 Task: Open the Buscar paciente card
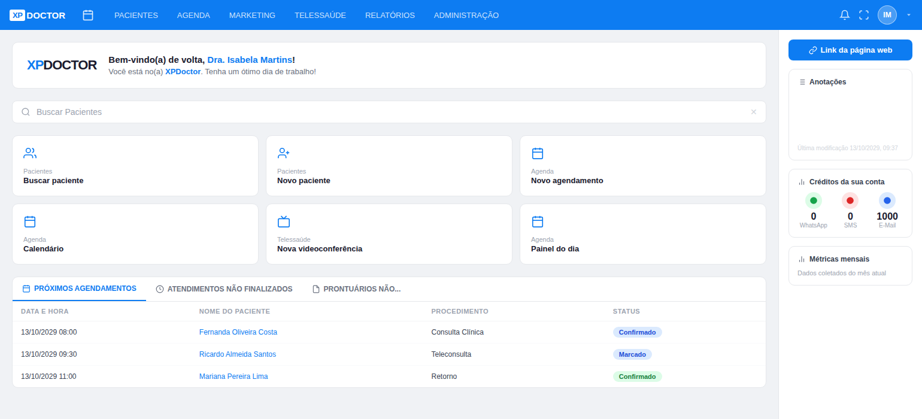click(x=135, y=166)
